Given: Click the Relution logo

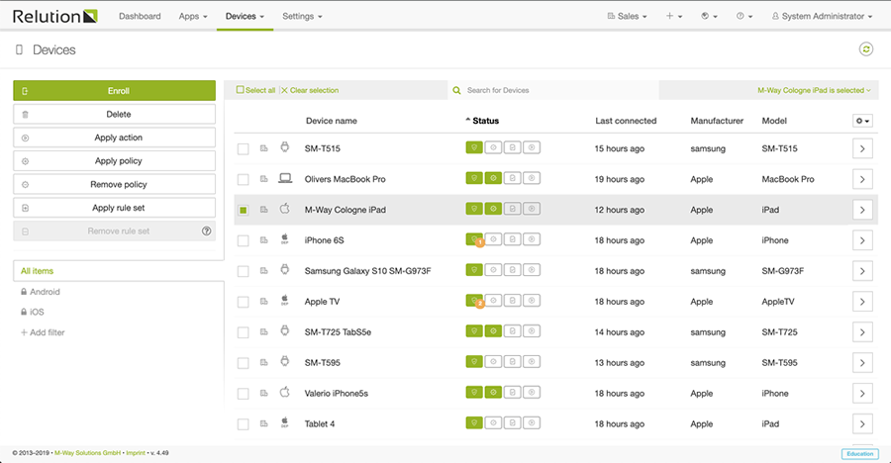Looking at the screenshot, I should pos(55,16).
